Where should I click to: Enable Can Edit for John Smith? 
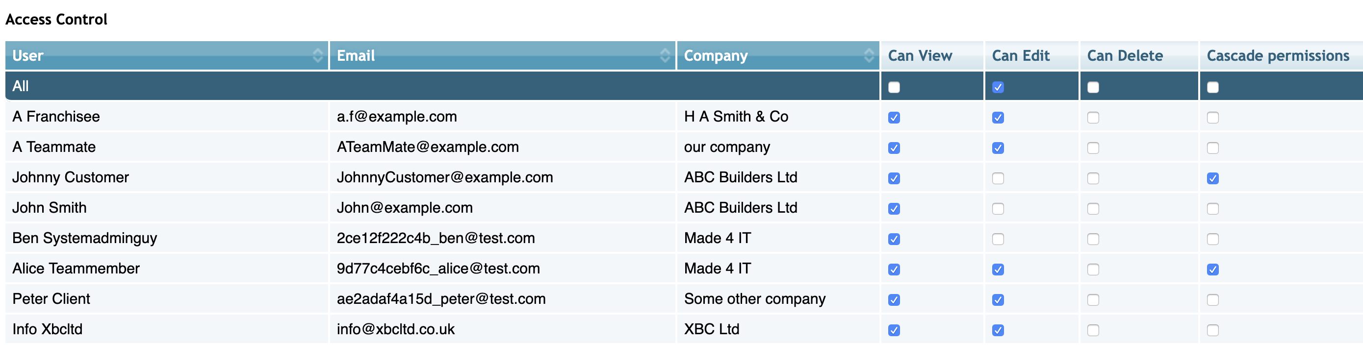(998, 209)
